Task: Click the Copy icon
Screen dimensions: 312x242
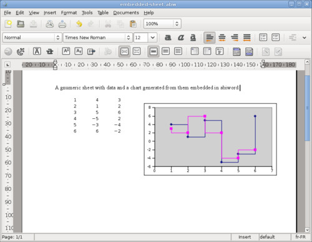Action: (x=120, y=24)
